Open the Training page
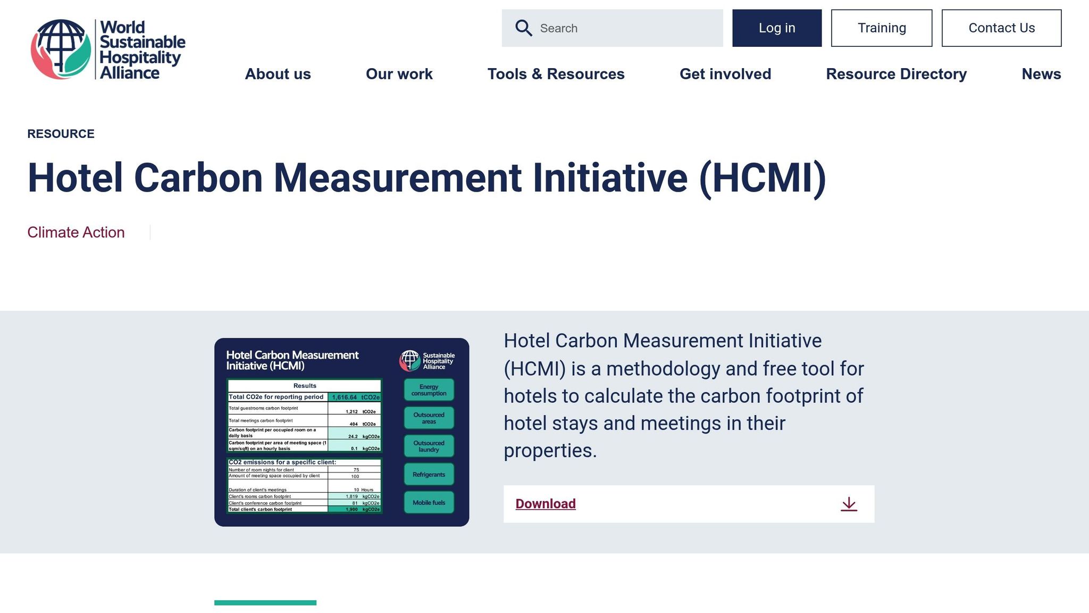The image size is (1089, 613). coord(881,28)
